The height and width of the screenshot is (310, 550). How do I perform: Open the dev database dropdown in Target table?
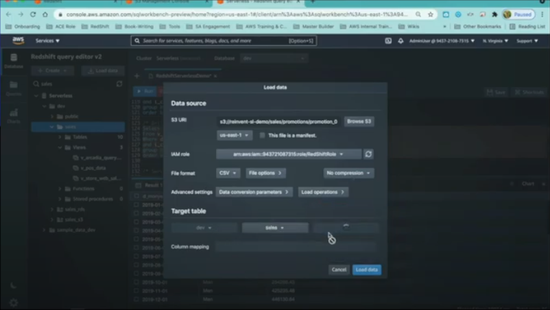point(204,228)
